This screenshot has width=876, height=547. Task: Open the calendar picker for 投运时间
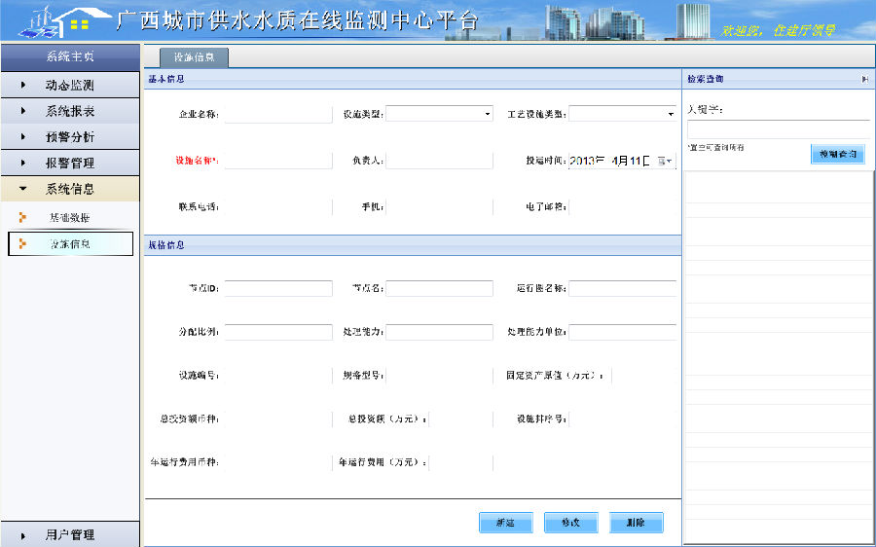[x=665, y=161]
